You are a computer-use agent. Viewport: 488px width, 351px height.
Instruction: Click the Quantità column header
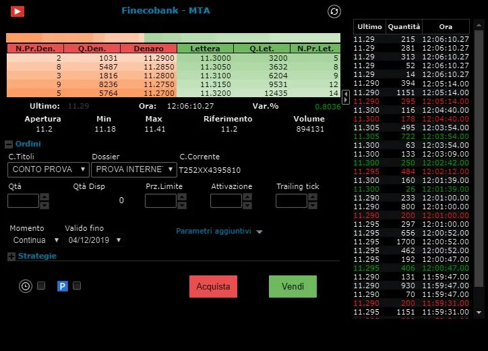click(404, 27)
